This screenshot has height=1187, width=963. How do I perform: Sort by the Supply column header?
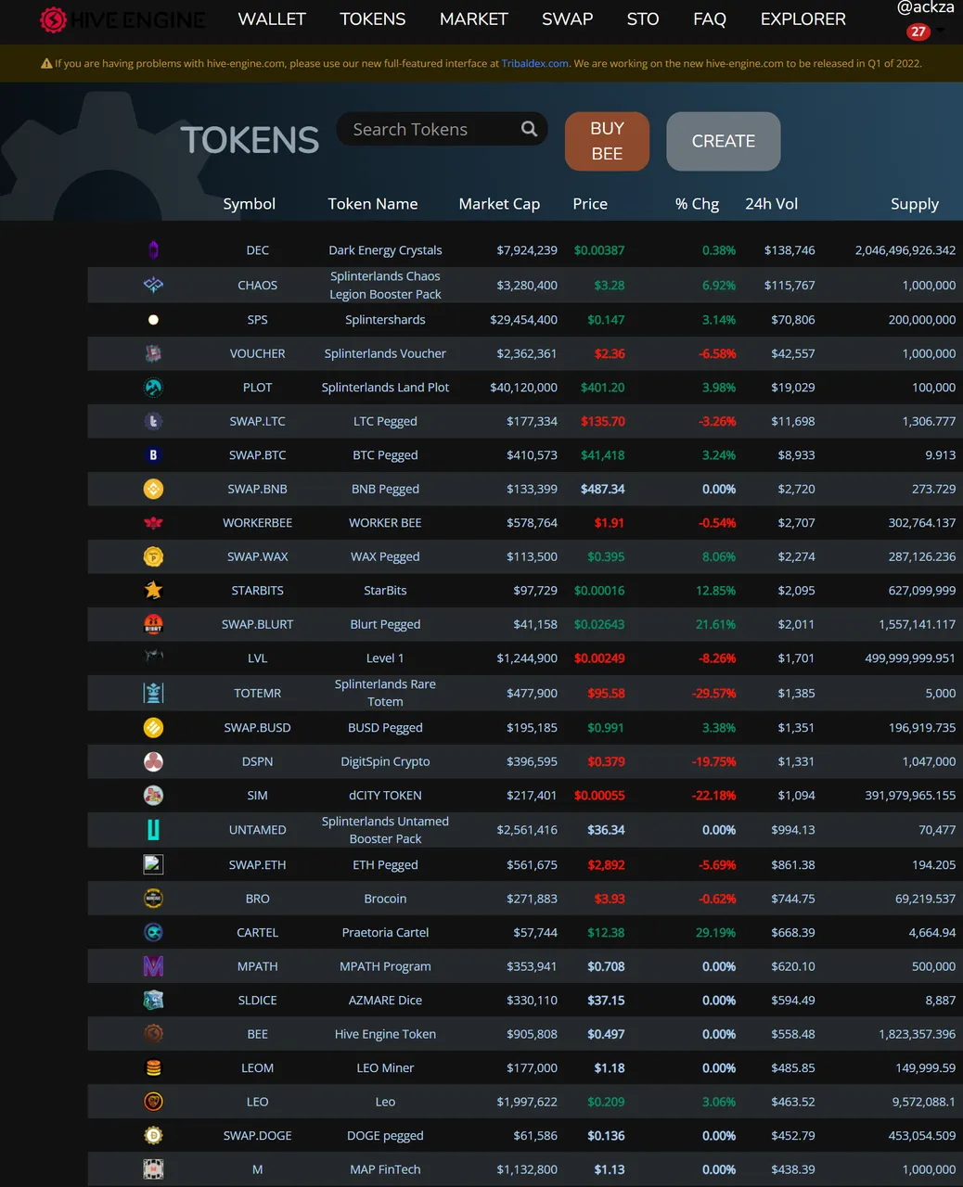(915, 204)
